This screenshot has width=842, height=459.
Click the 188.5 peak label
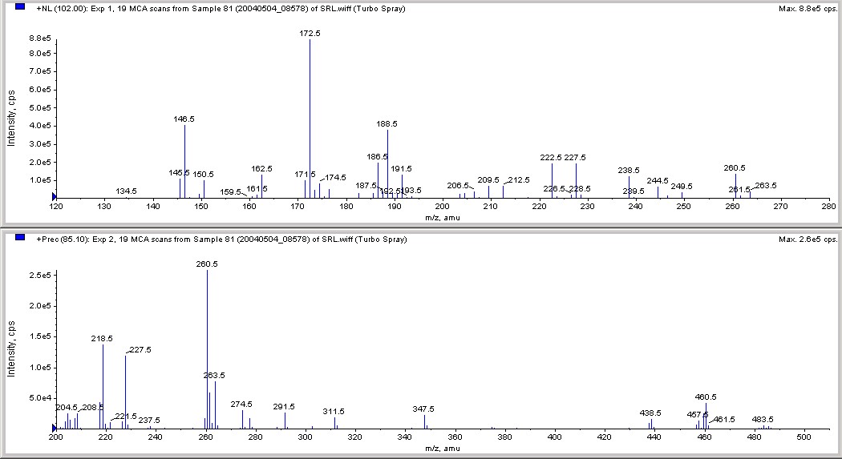tap(387, 124)
